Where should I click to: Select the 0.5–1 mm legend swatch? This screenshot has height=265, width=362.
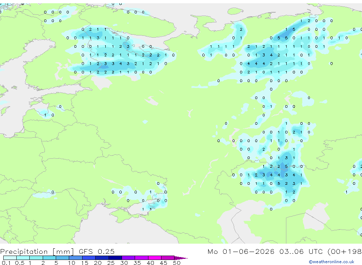[x=23, y=258]
